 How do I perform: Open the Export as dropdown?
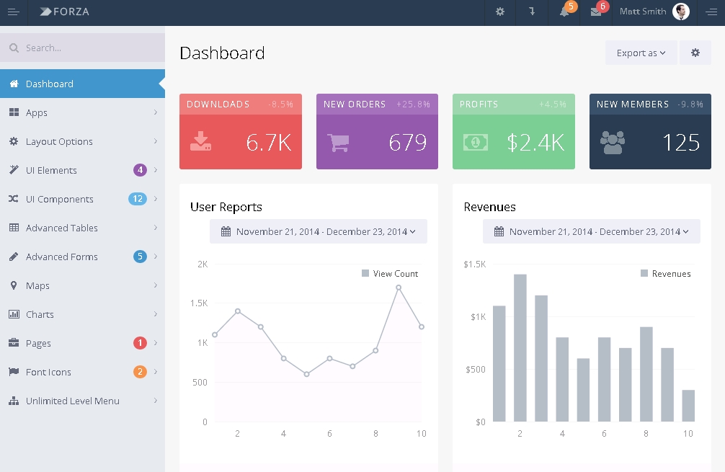[641, 53]
